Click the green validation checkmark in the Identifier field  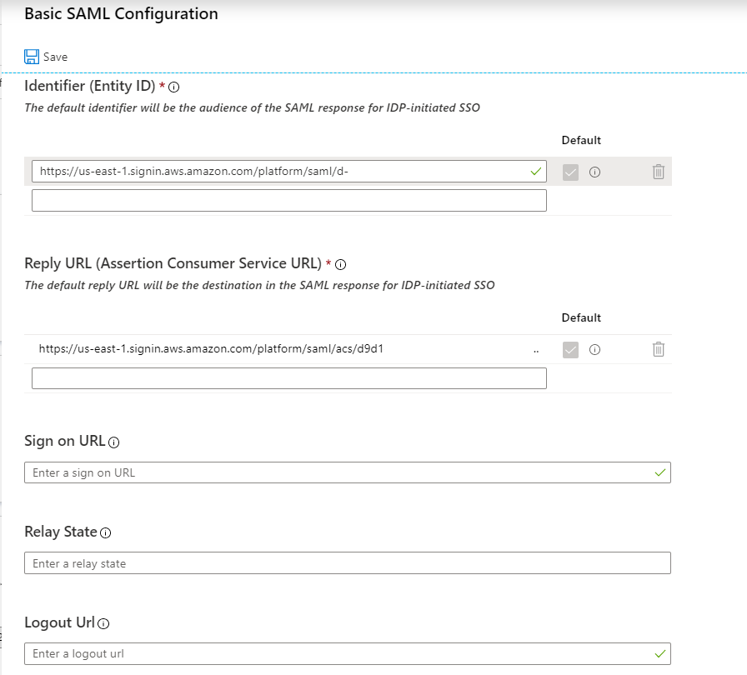(x=537, y=172)
